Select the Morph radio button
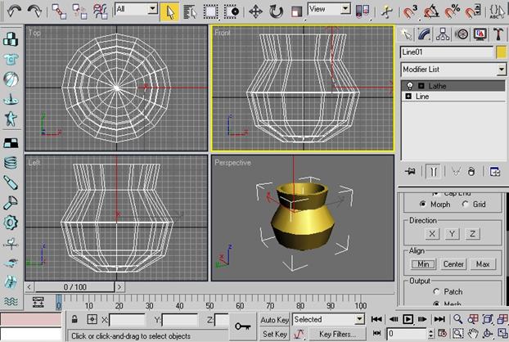509x342 pixels. tap(422, 204)
